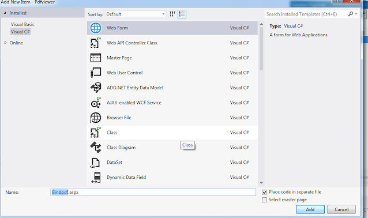Click the DataSet icon
368x218 pixels.
pyautogui.click(x=95, y=163)
